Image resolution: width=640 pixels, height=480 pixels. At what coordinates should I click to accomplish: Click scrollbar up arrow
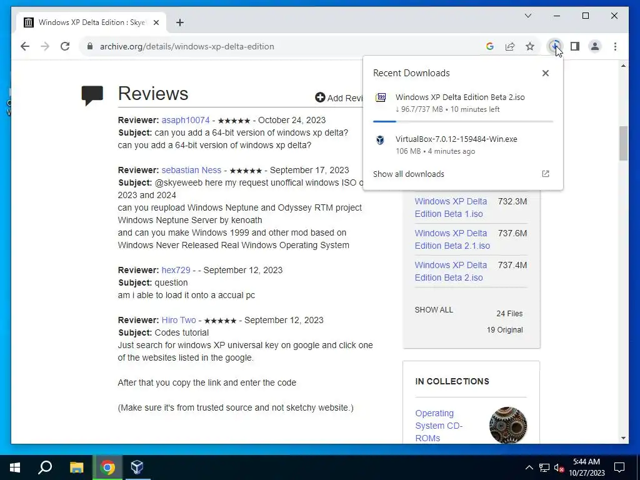point(623,66)
